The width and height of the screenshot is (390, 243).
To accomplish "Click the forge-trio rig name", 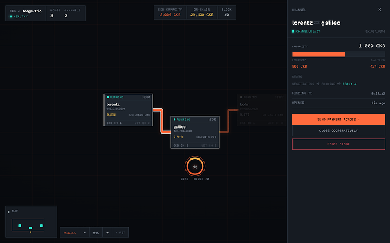I will coord(32,11).
